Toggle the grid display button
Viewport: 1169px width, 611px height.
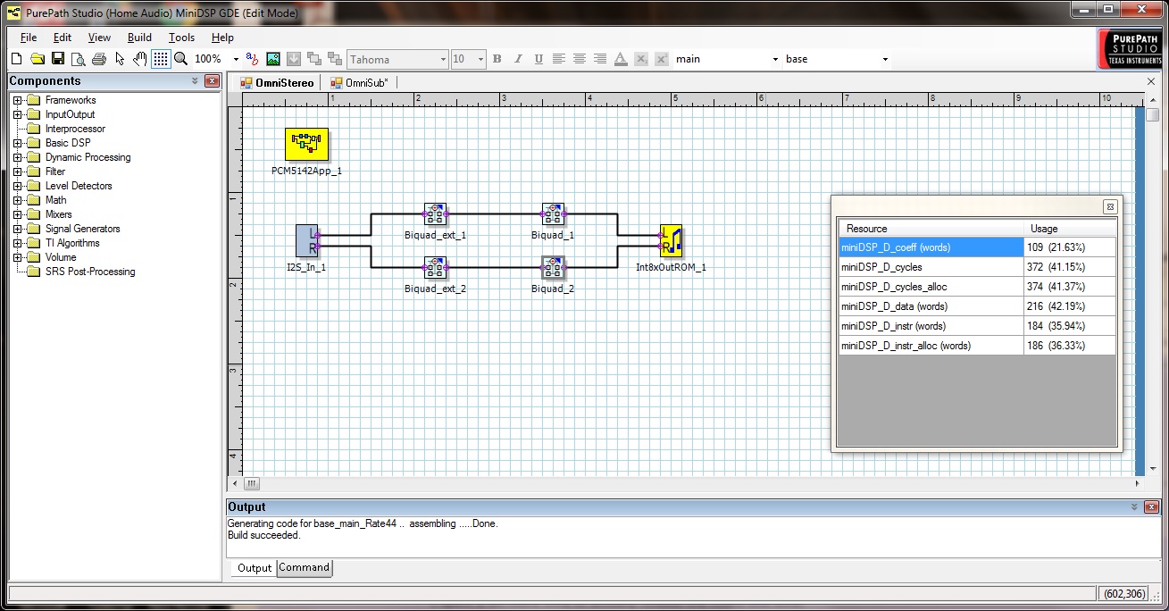[x=161, y=59]
